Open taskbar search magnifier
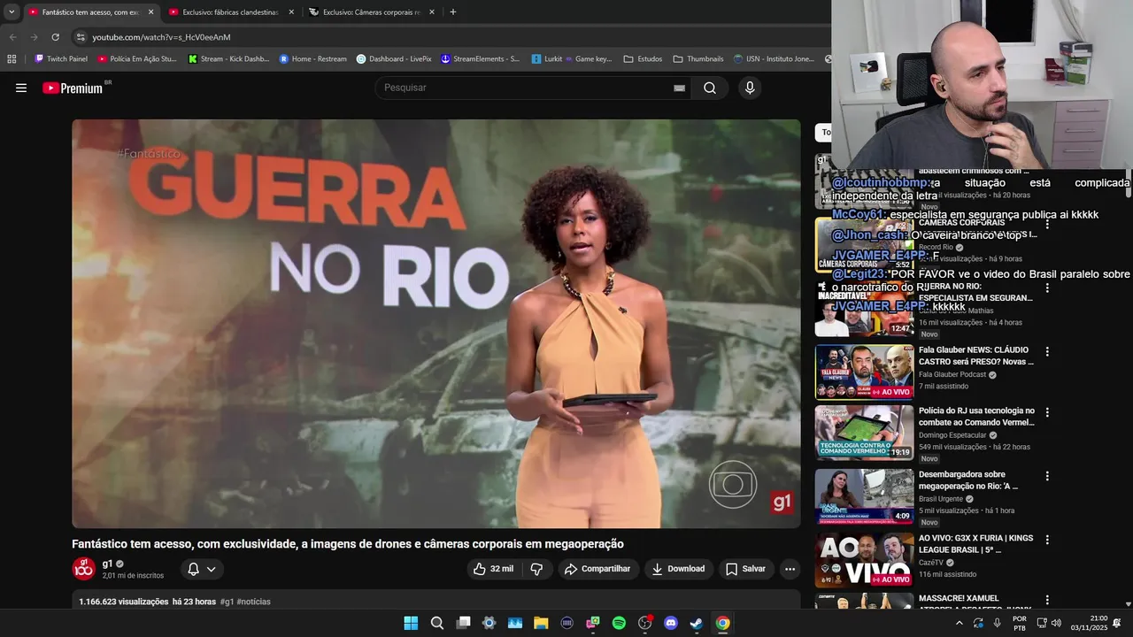Screen dimensions: 1133x637 [437, 623]
